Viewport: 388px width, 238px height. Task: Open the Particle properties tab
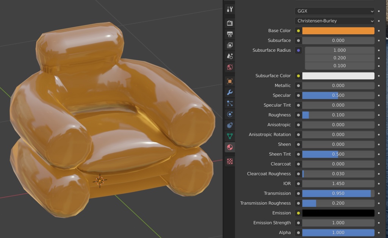pos(230,103)
